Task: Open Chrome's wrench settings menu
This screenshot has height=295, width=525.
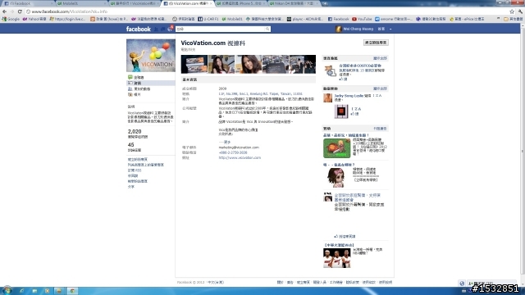Action: (520, 11)
